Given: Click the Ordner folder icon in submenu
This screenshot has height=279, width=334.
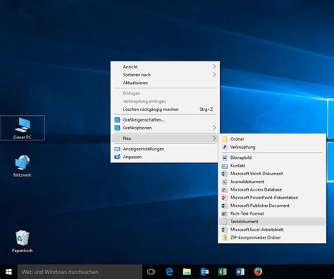Looking at the screenshot, I should pos(225,139).
